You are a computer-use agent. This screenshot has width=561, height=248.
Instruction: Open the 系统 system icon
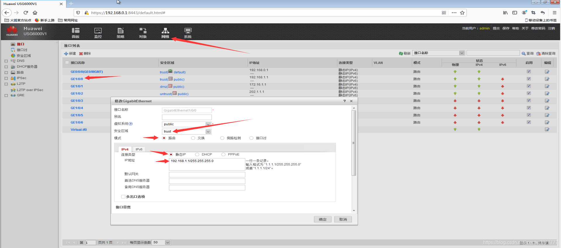pyautogui.click(x=188, y=33)
